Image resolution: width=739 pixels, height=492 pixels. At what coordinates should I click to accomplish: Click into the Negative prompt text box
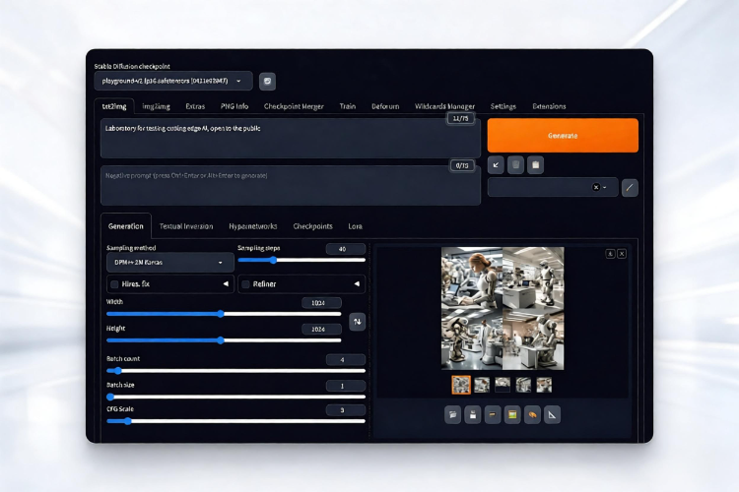point(291,186)
